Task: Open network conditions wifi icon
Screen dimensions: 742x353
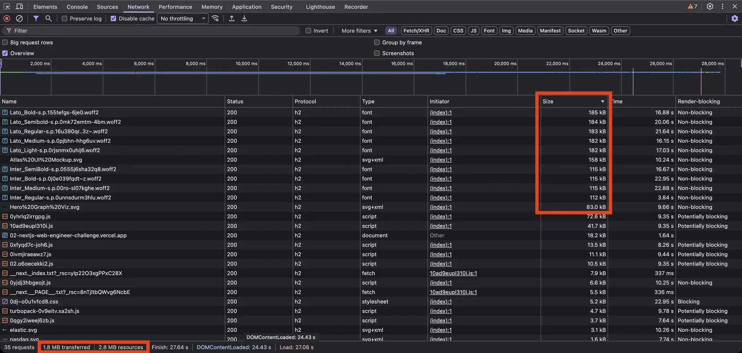Action: [215, 18]
